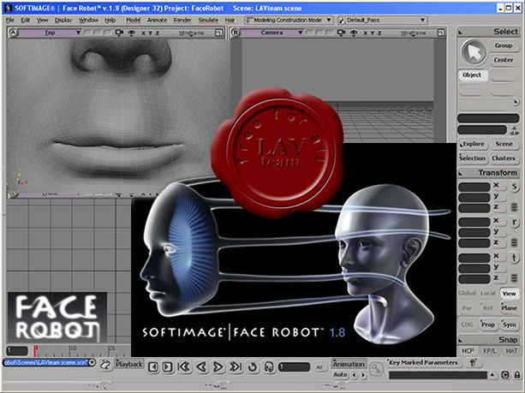Toggle eye visibility icon in viewport A
This screenshot has width=525, height=393.
[132, 33]
